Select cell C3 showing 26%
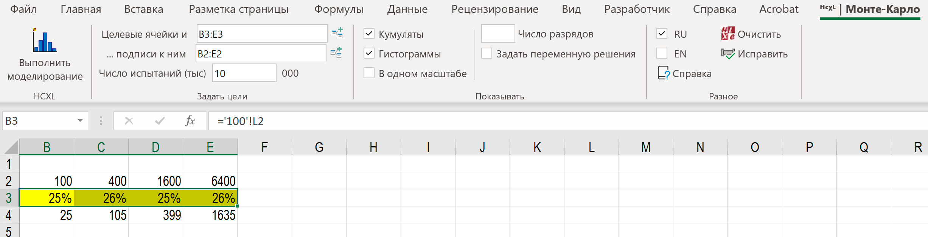Viewport: 928px width, 237px height. point(101,198)
